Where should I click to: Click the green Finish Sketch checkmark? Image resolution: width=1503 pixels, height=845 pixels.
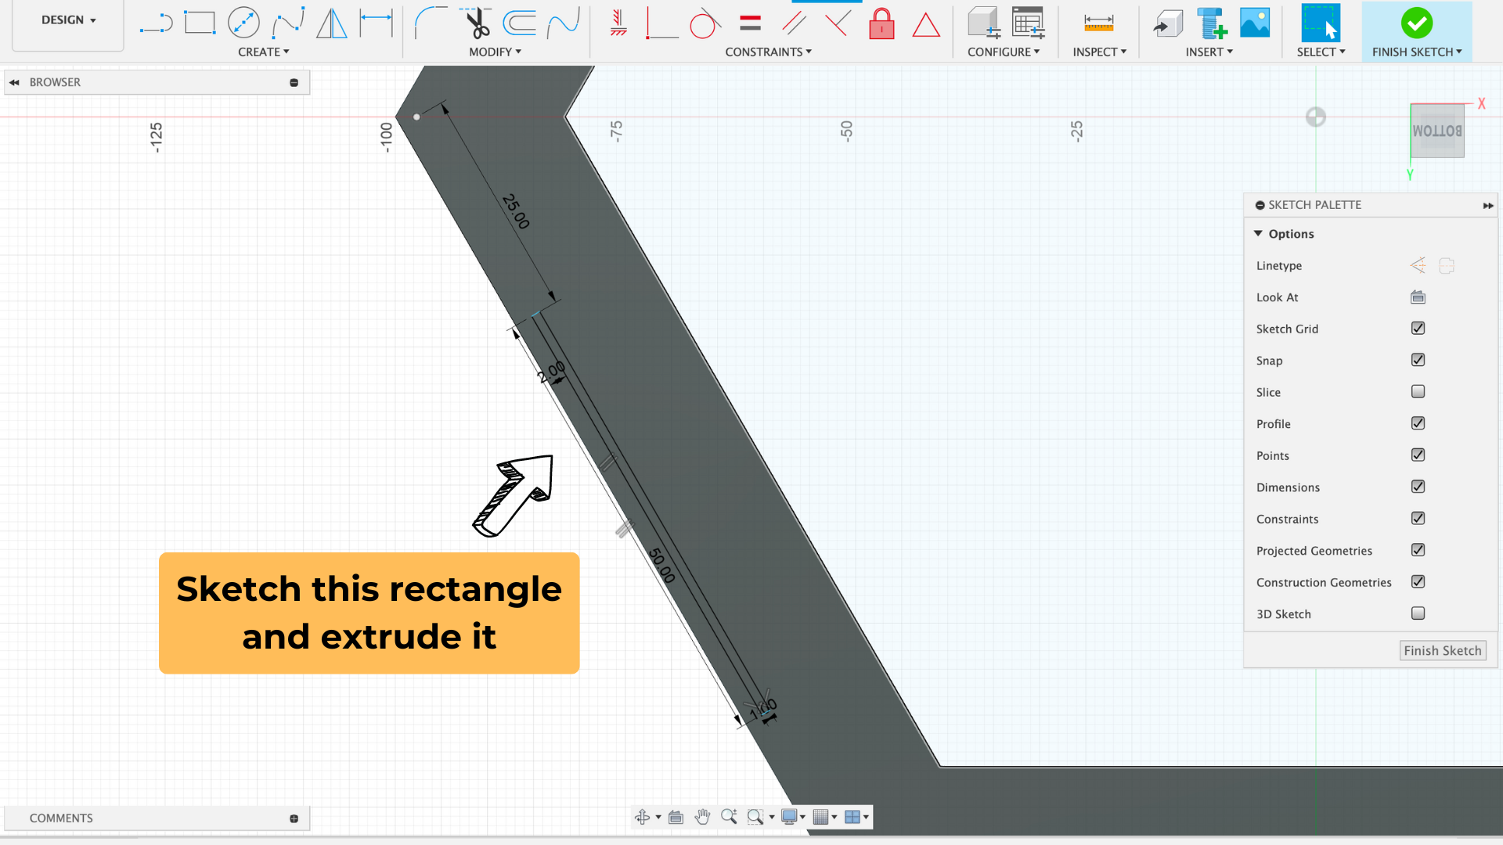tap(1417, 23)
